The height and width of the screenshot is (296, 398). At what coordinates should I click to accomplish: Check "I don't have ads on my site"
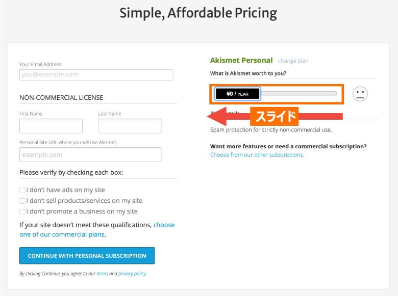click(x=22, y=190)
